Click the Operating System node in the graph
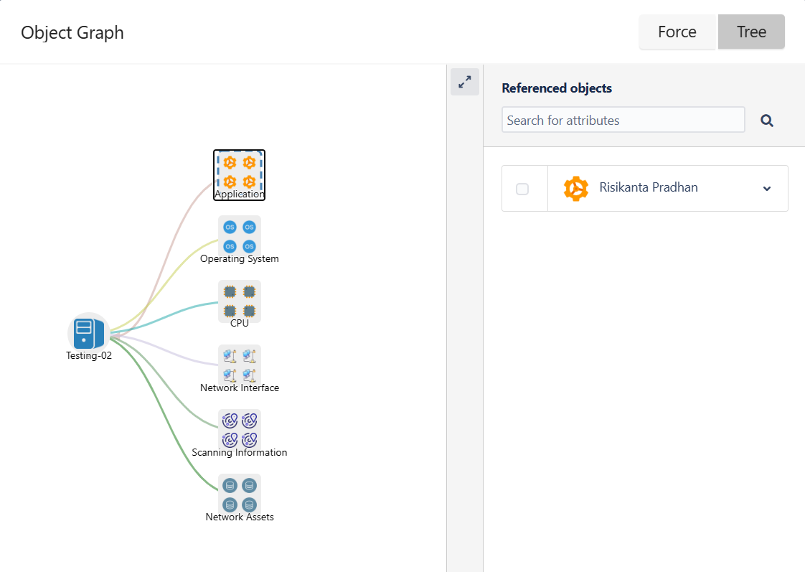Screen dimensions: 805x572 [x=240, y=235]
